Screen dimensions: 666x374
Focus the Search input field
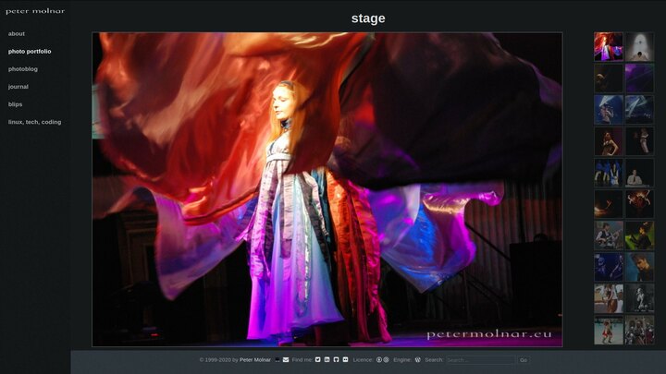pos(480,359)
